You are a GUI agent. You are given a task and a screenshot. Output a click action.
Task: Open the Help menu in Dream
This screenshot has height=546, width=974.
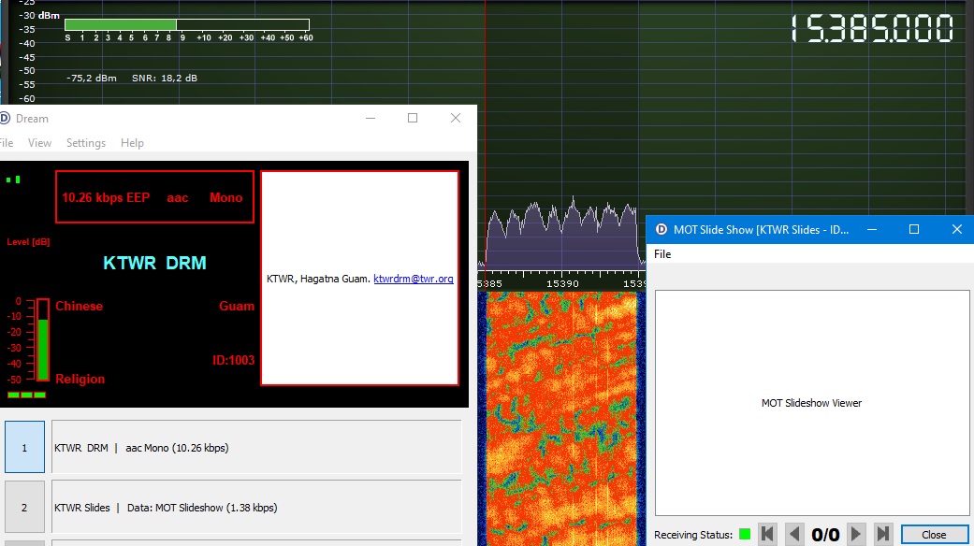(132, 143)
